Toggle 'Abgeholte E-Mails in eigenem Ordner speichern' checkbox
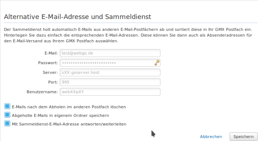Screen dimensions: 258x141 click(x=7, y=115)
